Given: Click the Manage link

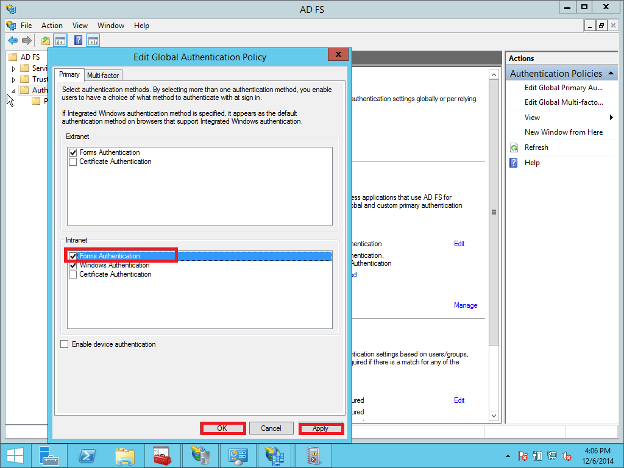Looking at the screenshot, I should [466, 305].
